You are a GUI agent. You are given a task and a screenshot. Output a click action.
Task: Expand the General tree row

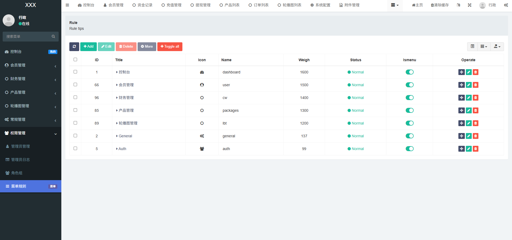coord(117,136)
